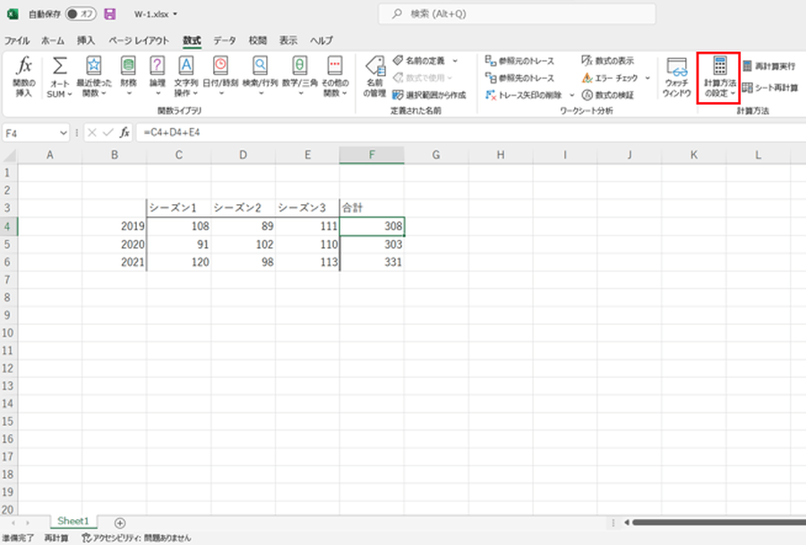Open the 財務 (Financial) functions icon
Viewport: 806px width, 545px height.
click(x=128, y=67)
